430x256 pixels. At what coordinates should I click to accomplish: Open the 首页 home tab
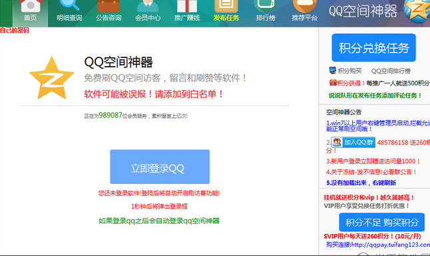click(x=30, y=13)
